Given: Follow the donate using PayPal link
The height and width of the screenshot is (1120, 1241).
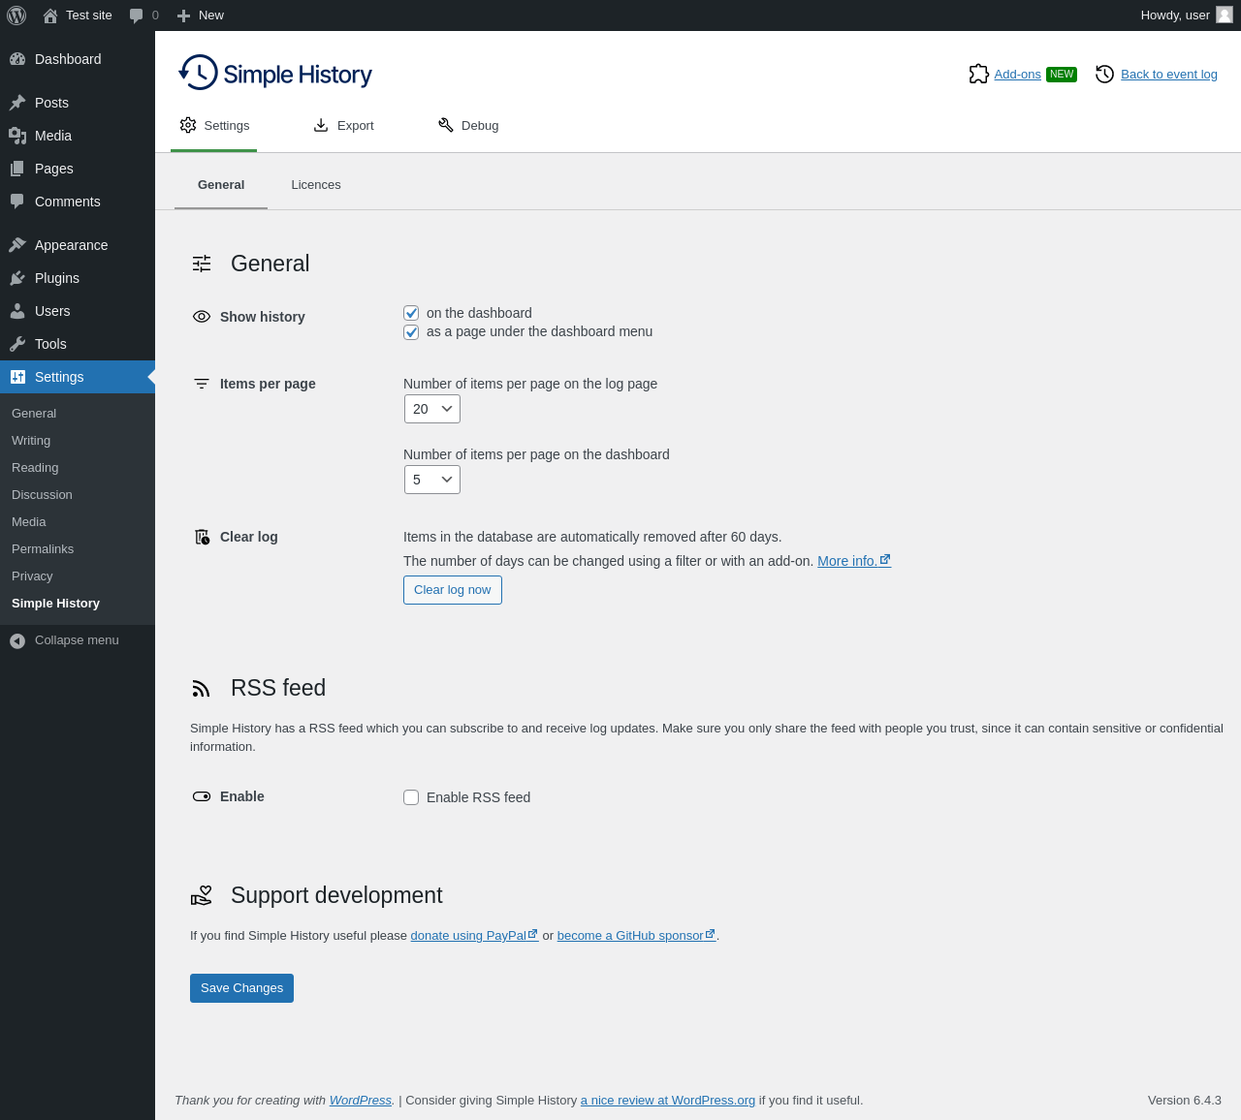Looking at the screenshot, I should pyautogui.click(x=468, y=936).
